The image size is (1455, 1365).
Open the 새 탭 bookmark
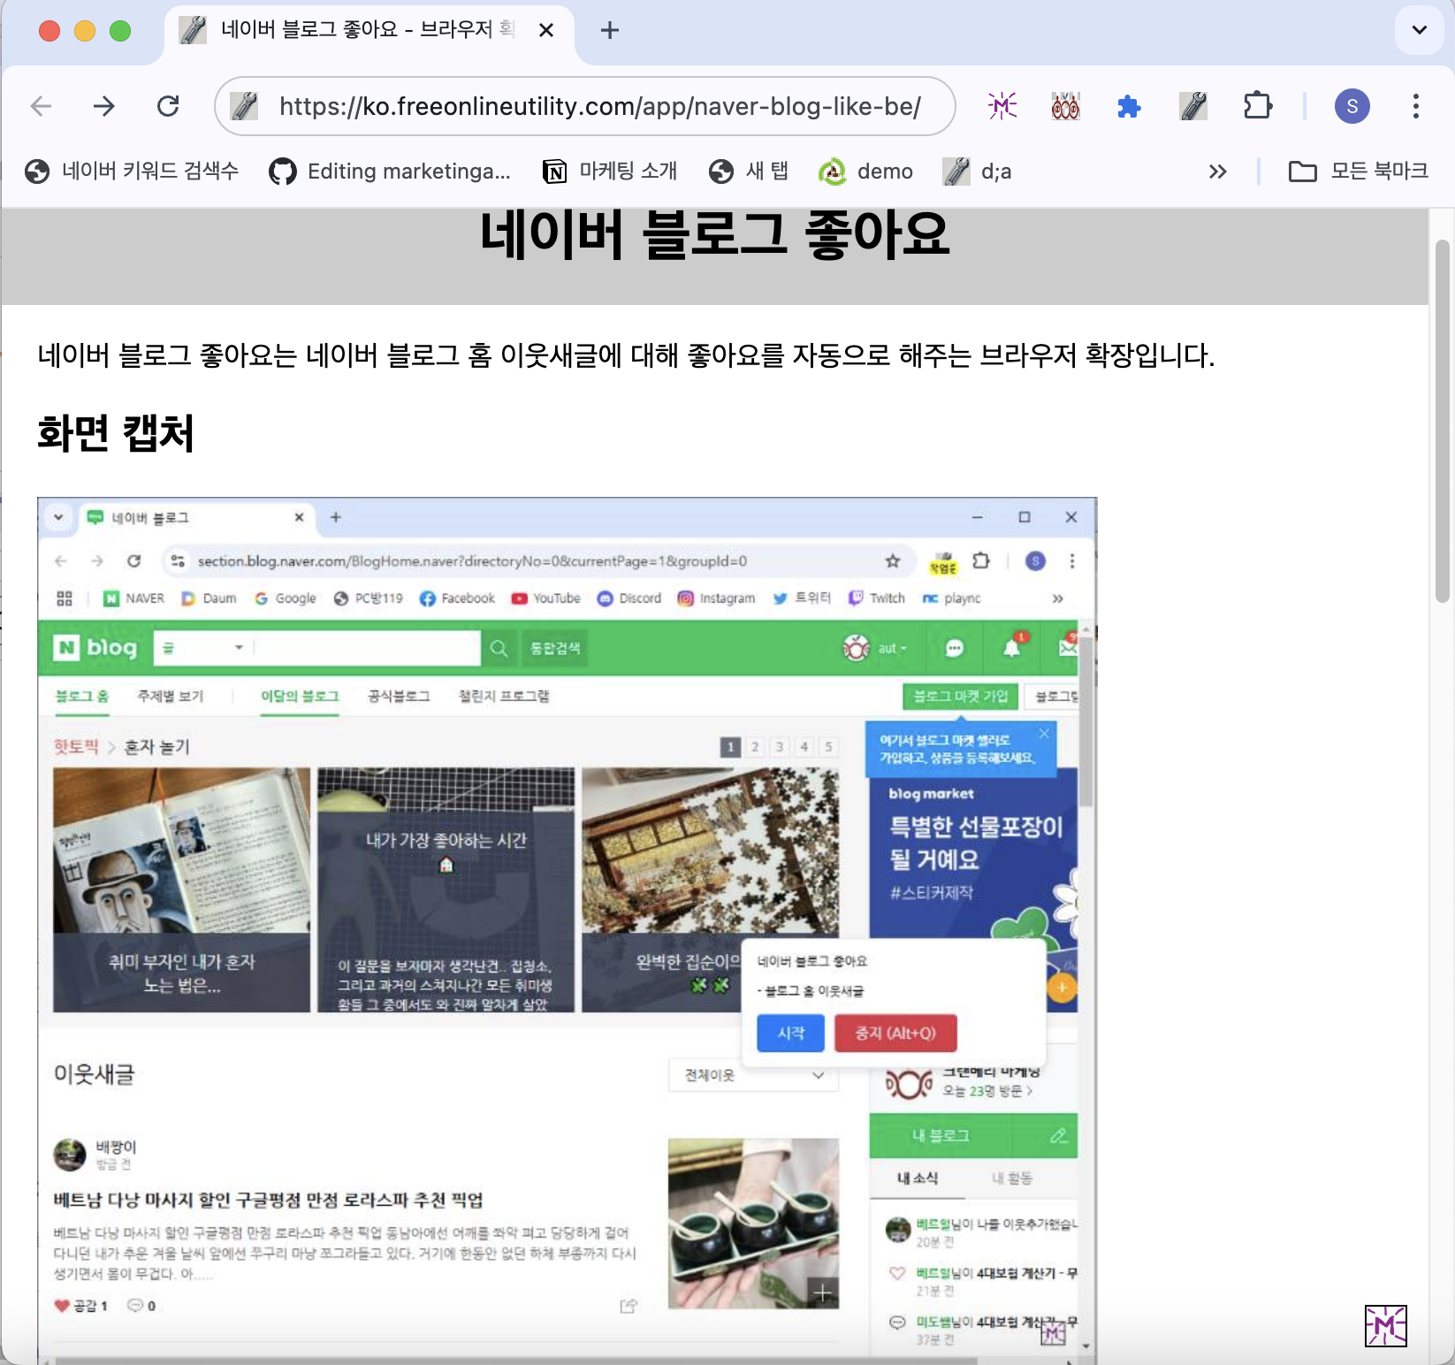pos(749,172)
